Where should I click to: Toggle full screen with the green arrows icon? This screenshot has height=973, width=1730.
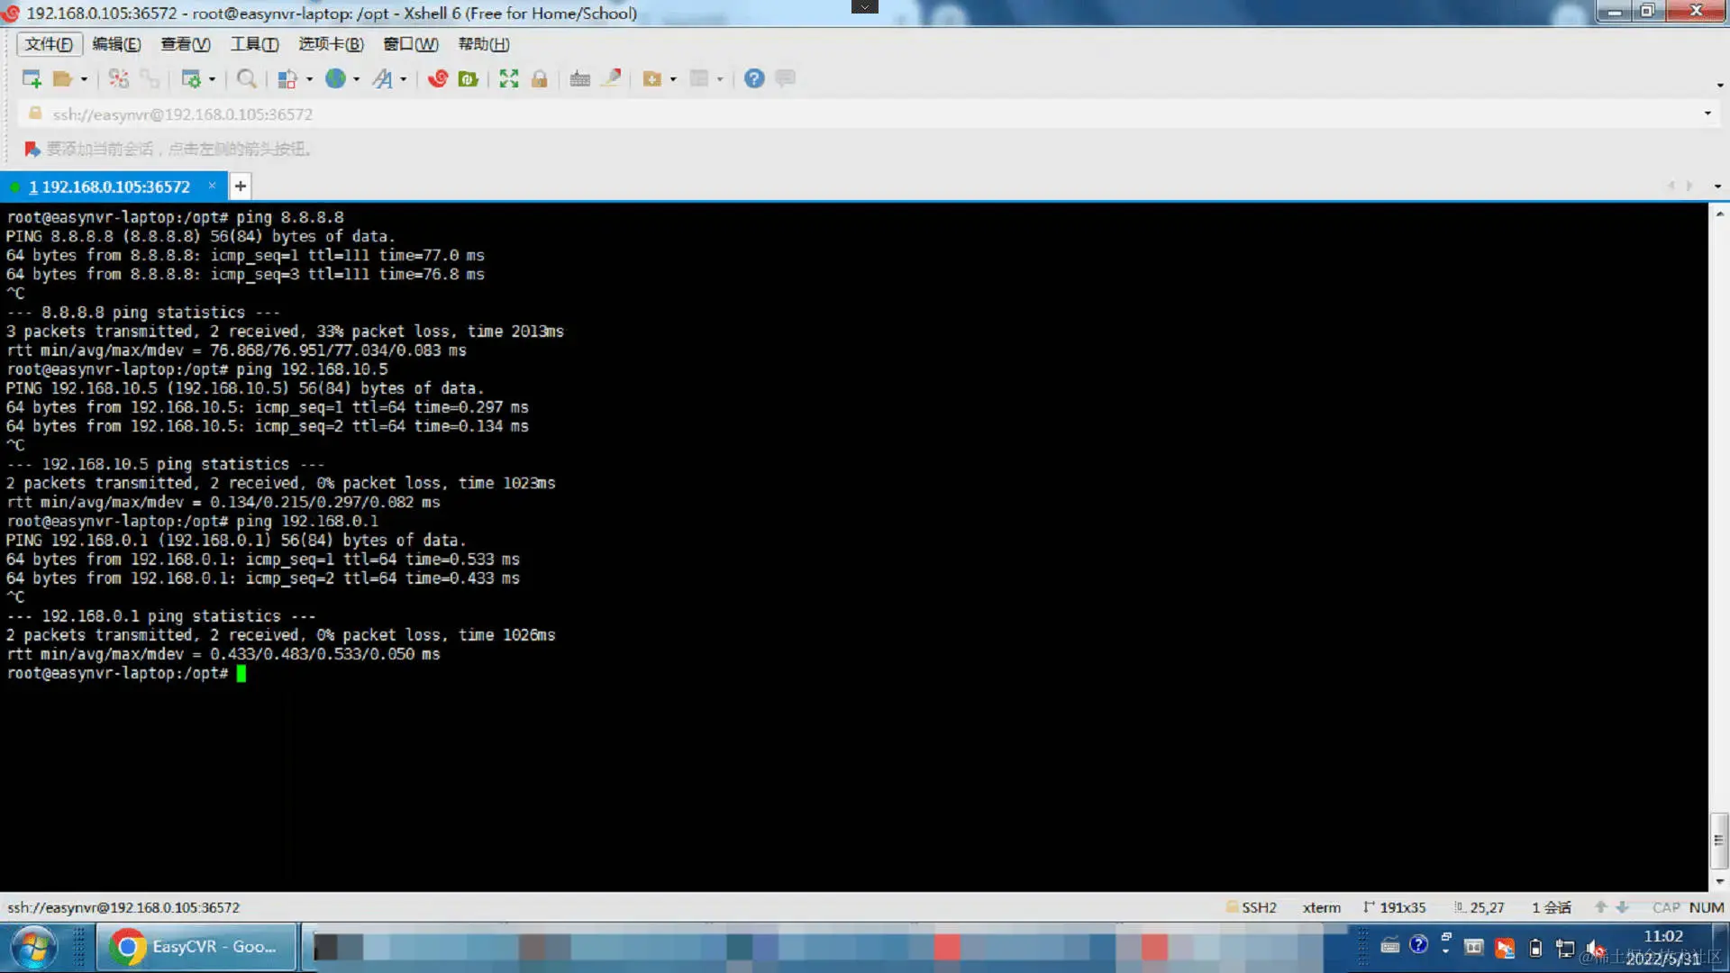pyautogui.click(x=509, y=79)
